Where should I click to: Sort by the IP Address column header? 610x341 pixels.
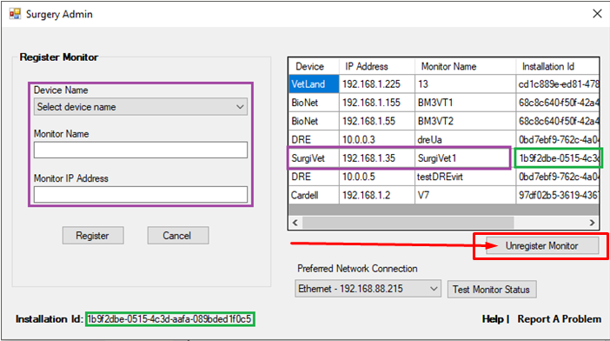click(x=377, y=66)
